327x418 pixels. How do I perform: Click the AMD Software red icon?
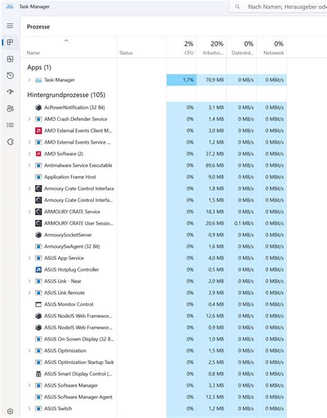click(x=39, y=154)
